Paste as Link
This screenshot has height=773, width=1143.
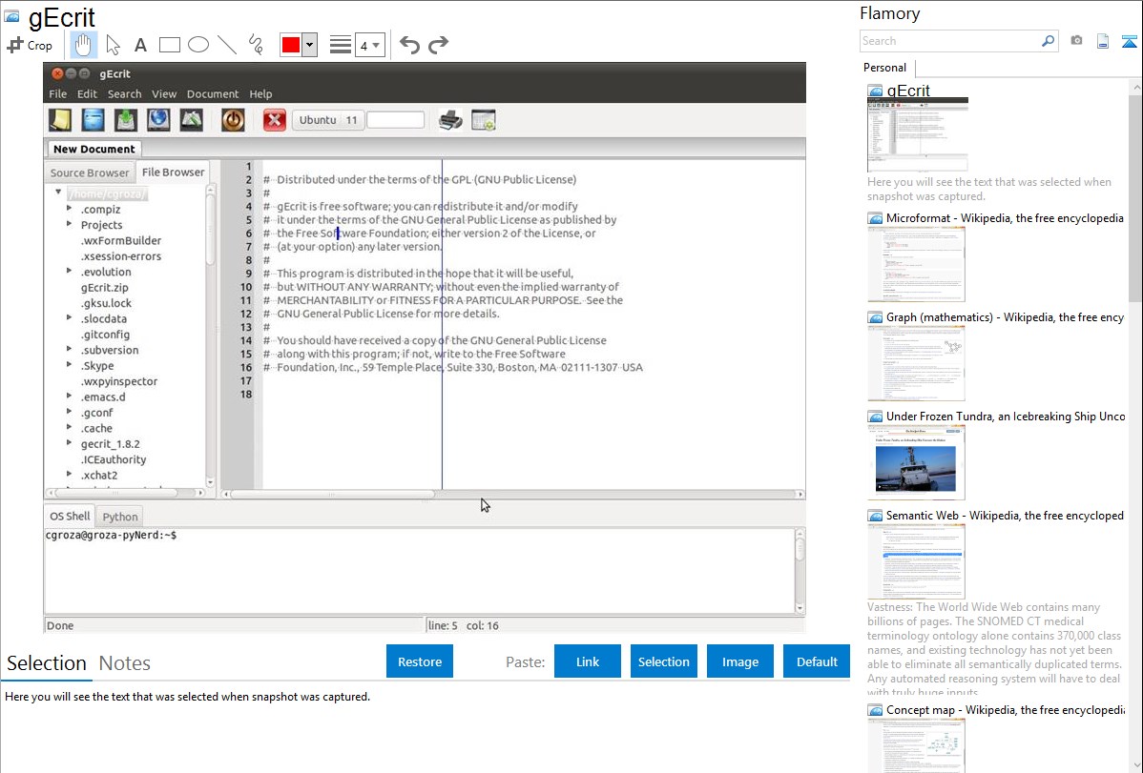coord(588,661)
